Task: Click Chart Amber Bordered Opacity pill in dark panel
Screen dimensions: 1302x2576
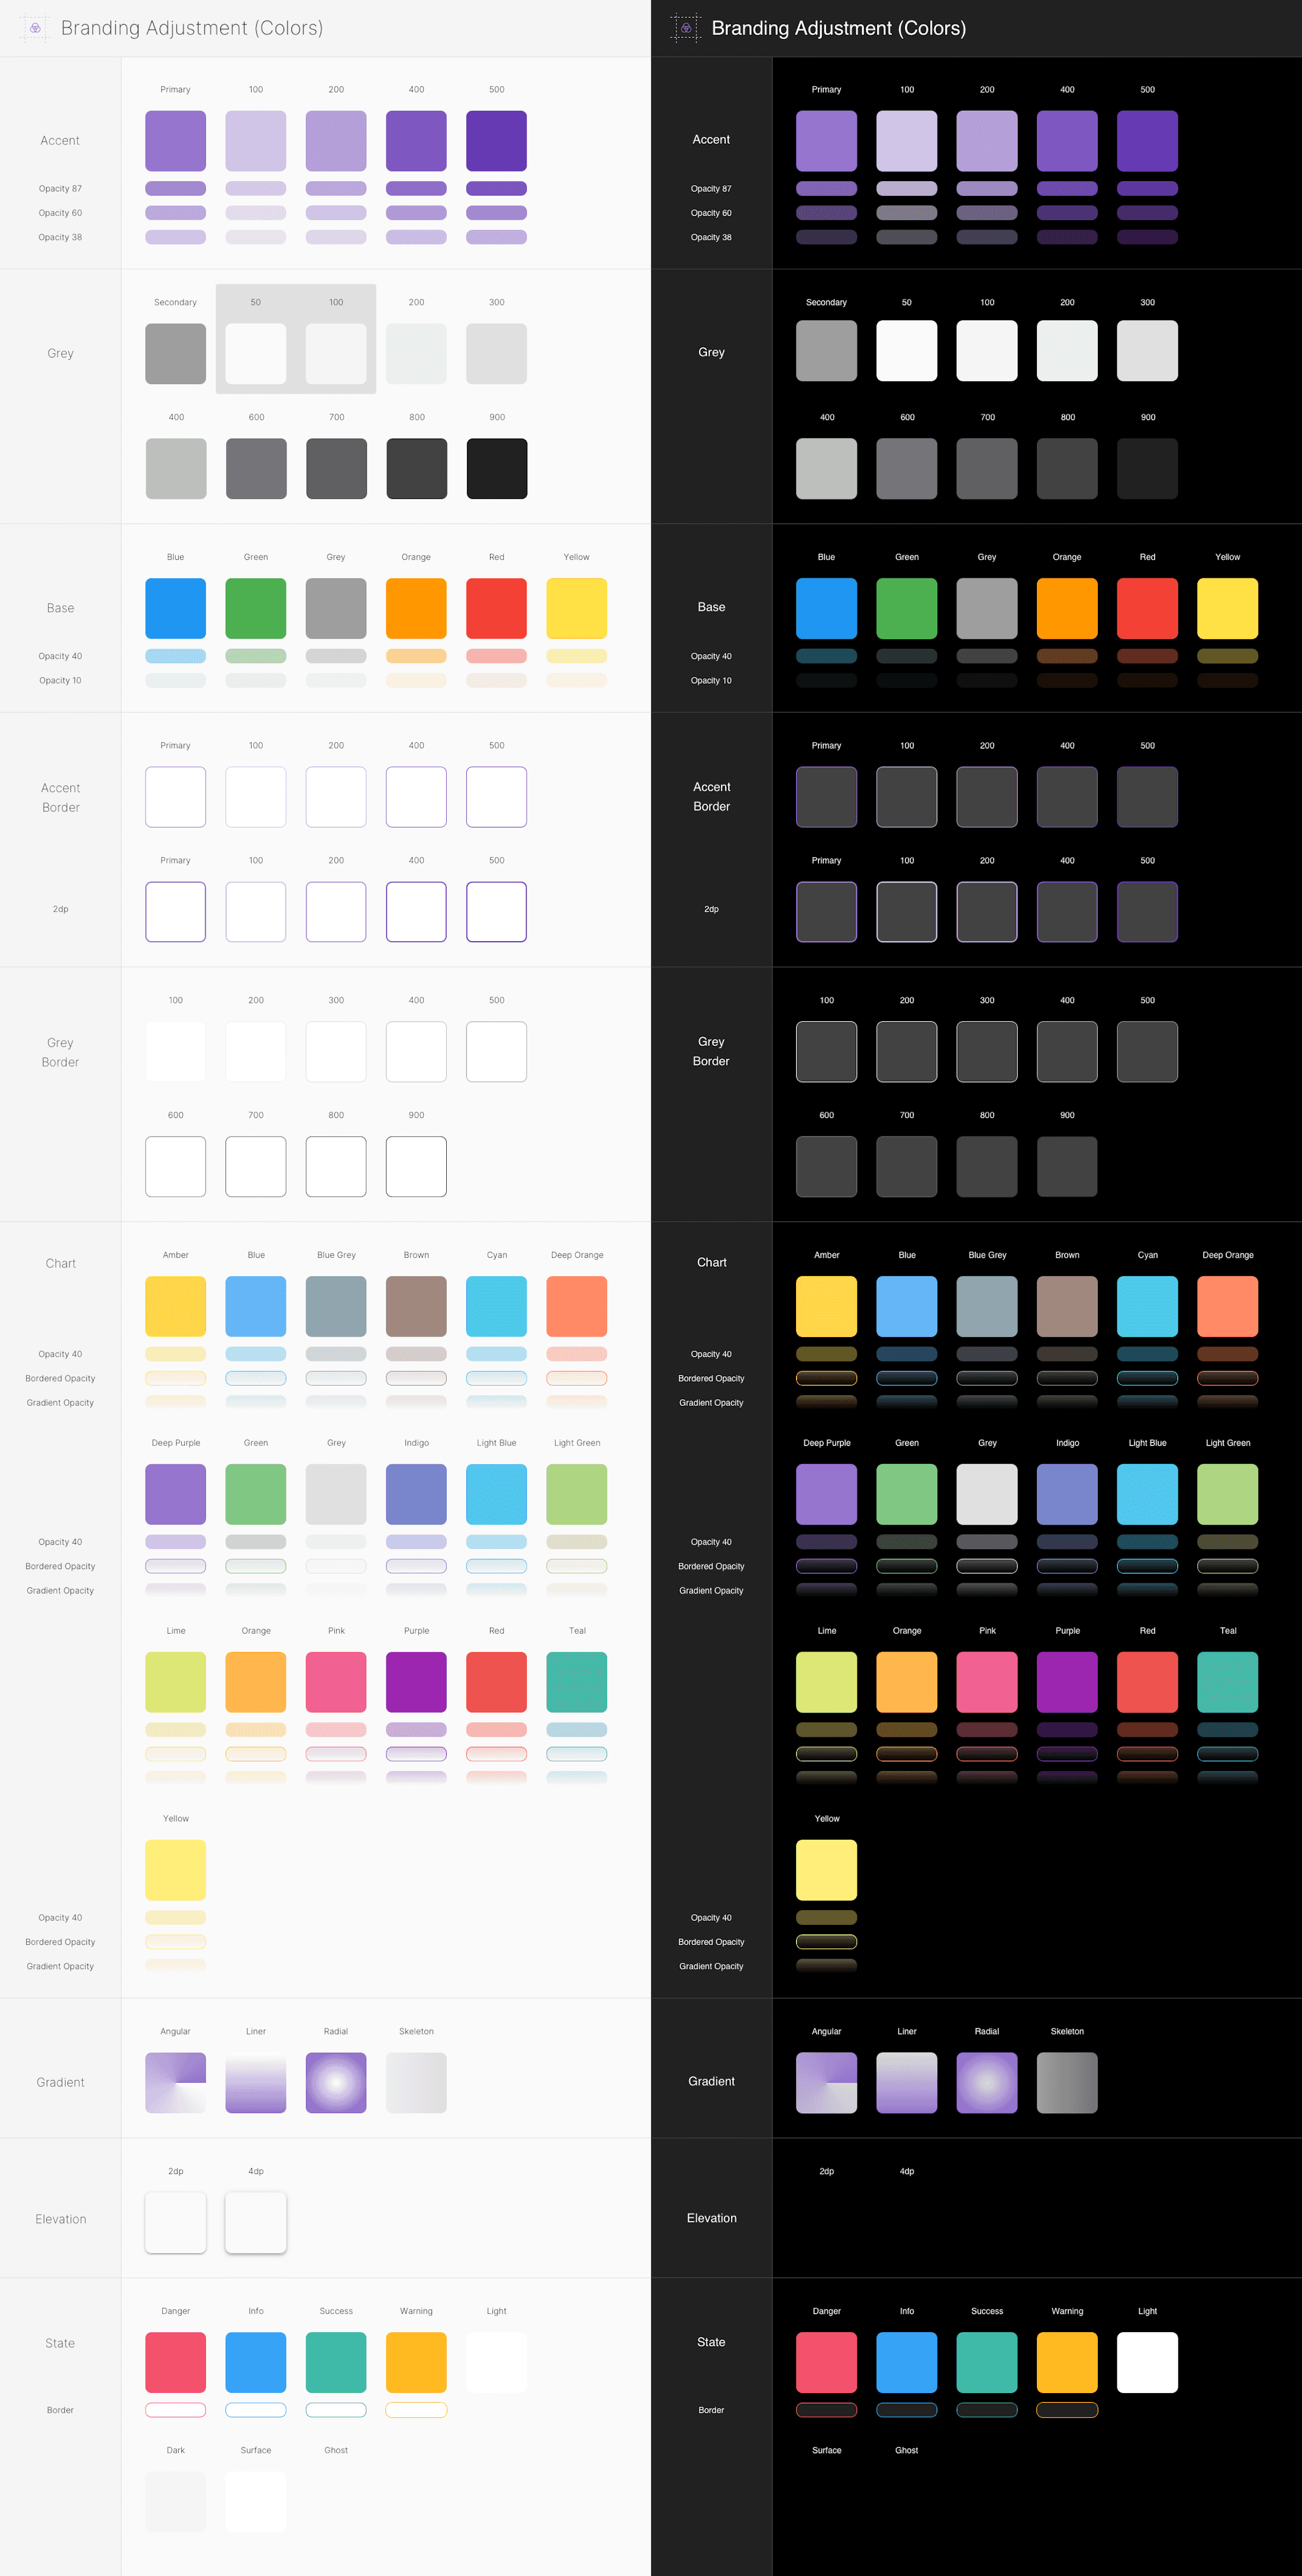Action: tap(827, 1378)
